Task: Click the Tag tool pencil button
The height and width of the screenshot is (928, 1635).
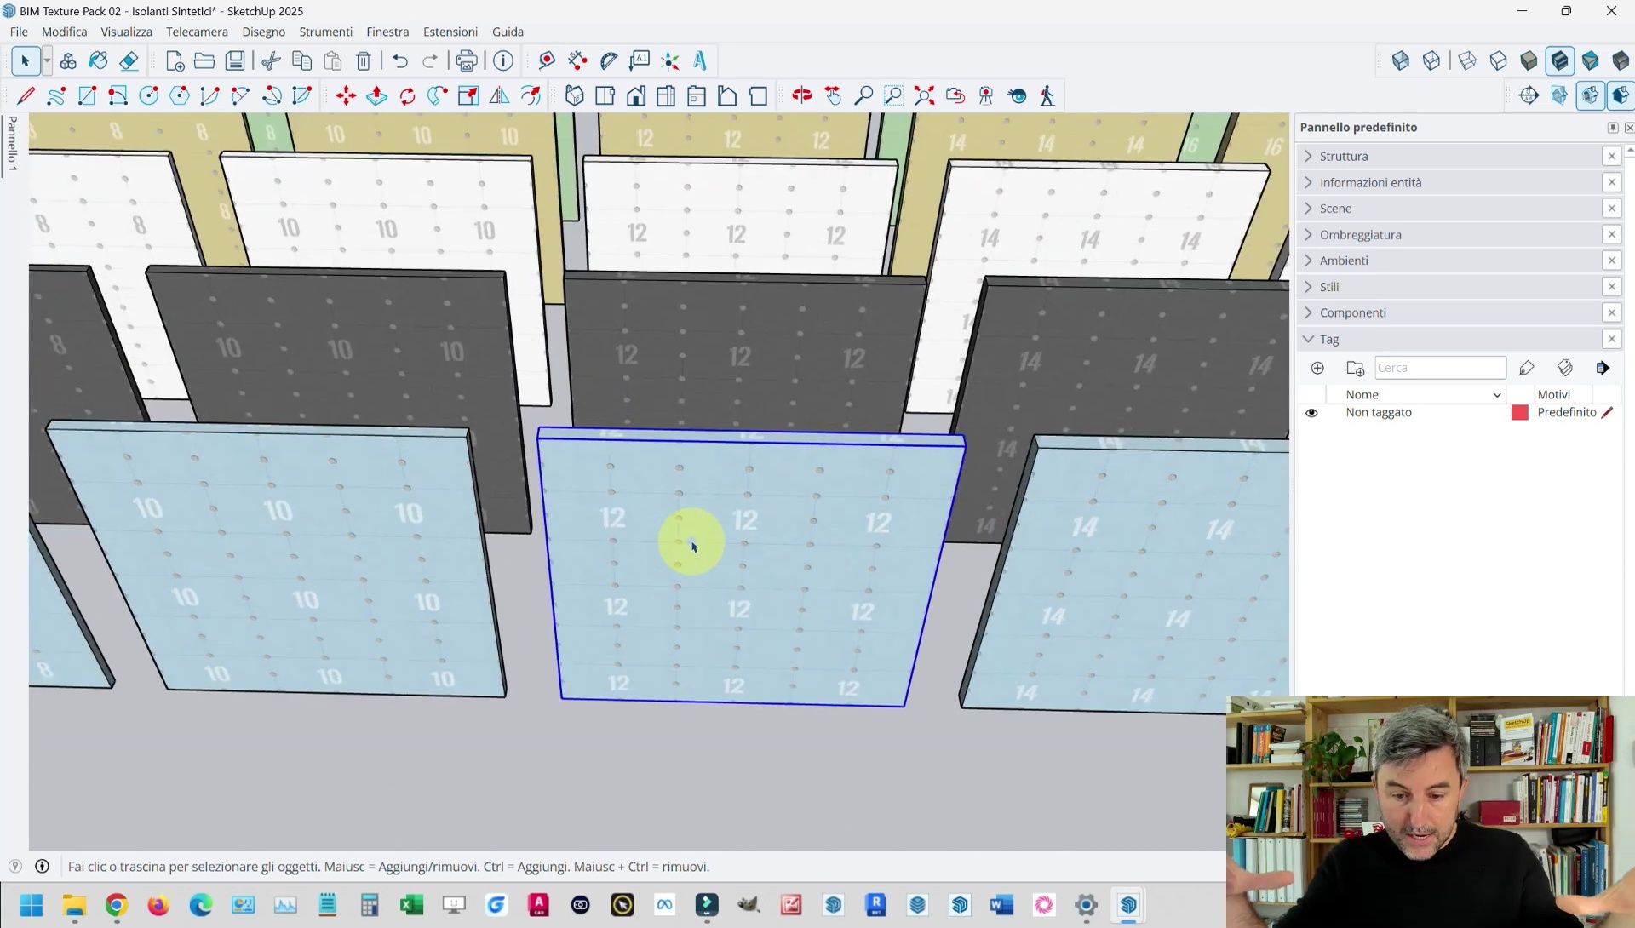Action: coord(1526,368)
